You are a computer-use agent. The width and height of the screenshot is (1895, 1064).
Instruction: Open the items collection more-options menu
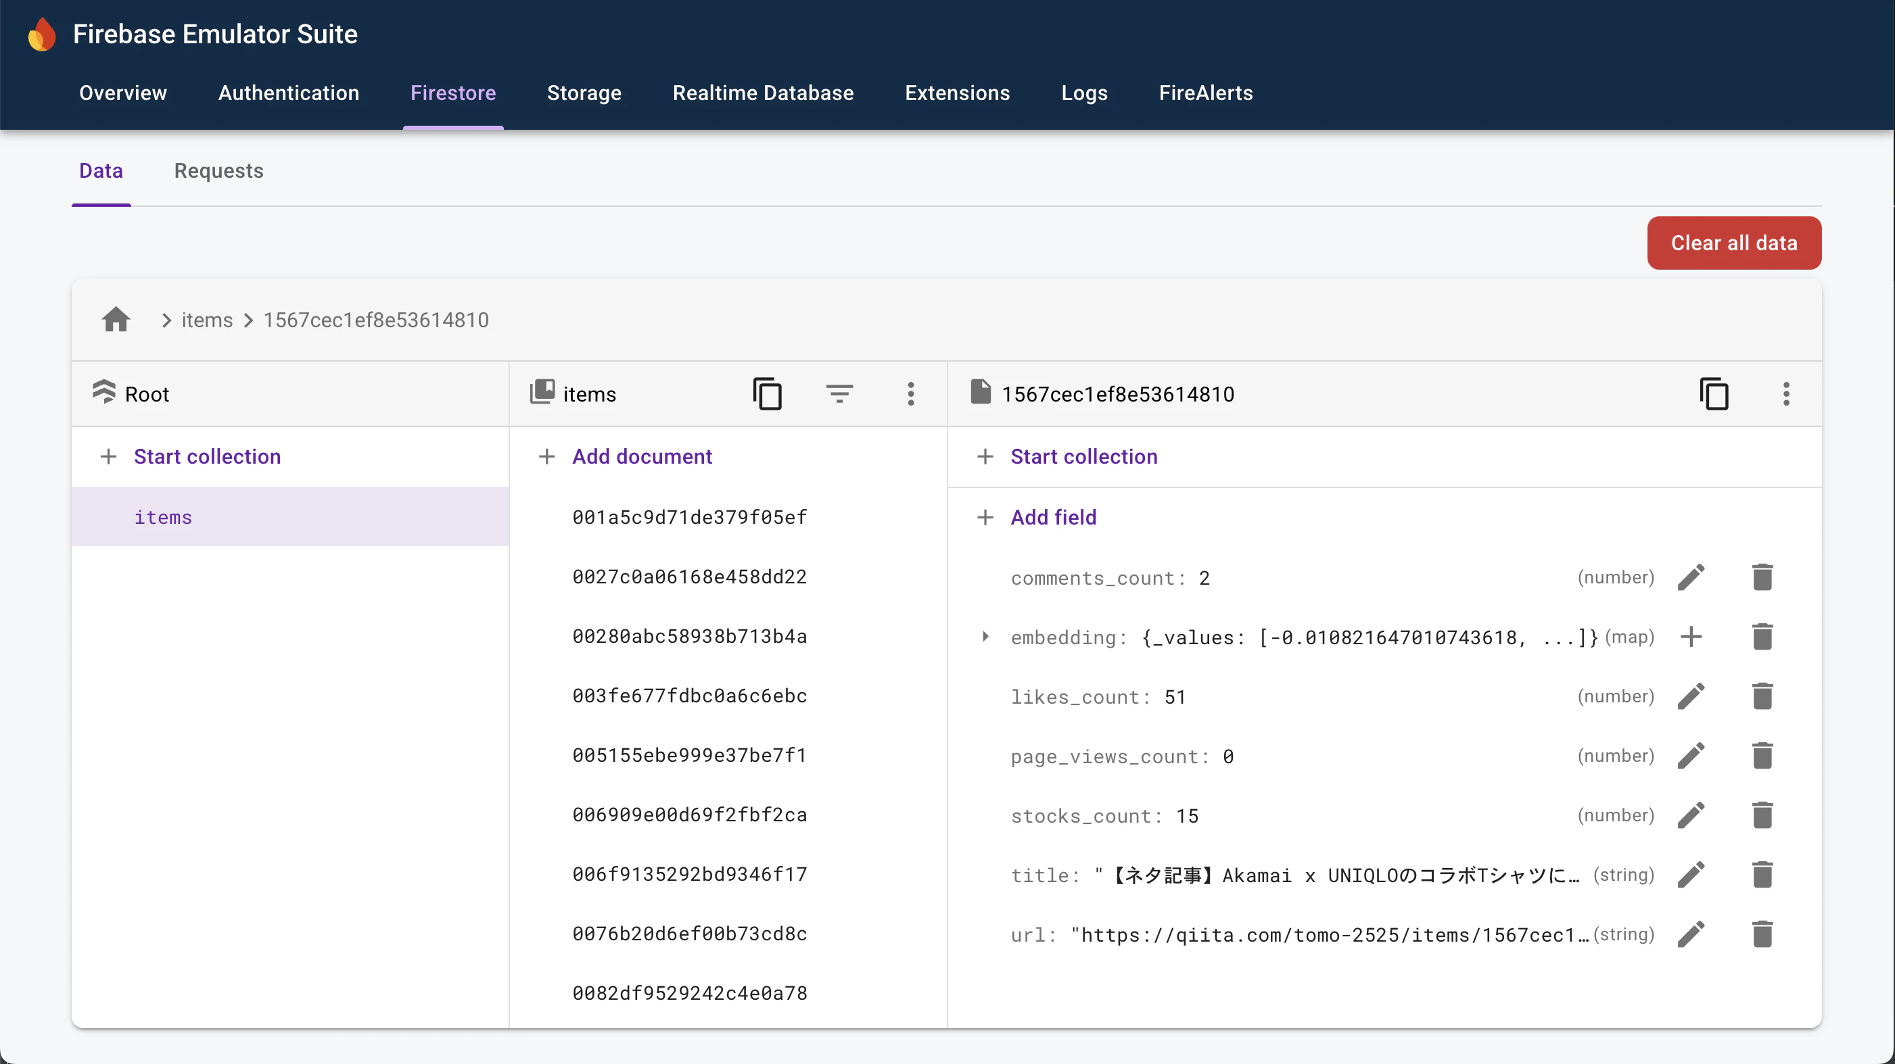click(911, 394)
